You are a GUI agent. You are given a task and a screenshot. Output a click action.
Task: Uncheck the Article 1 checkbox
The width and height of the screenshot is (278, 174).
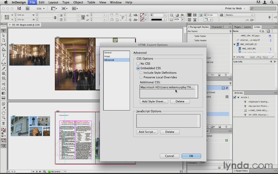pyautogui.click(x=235, y=97)
